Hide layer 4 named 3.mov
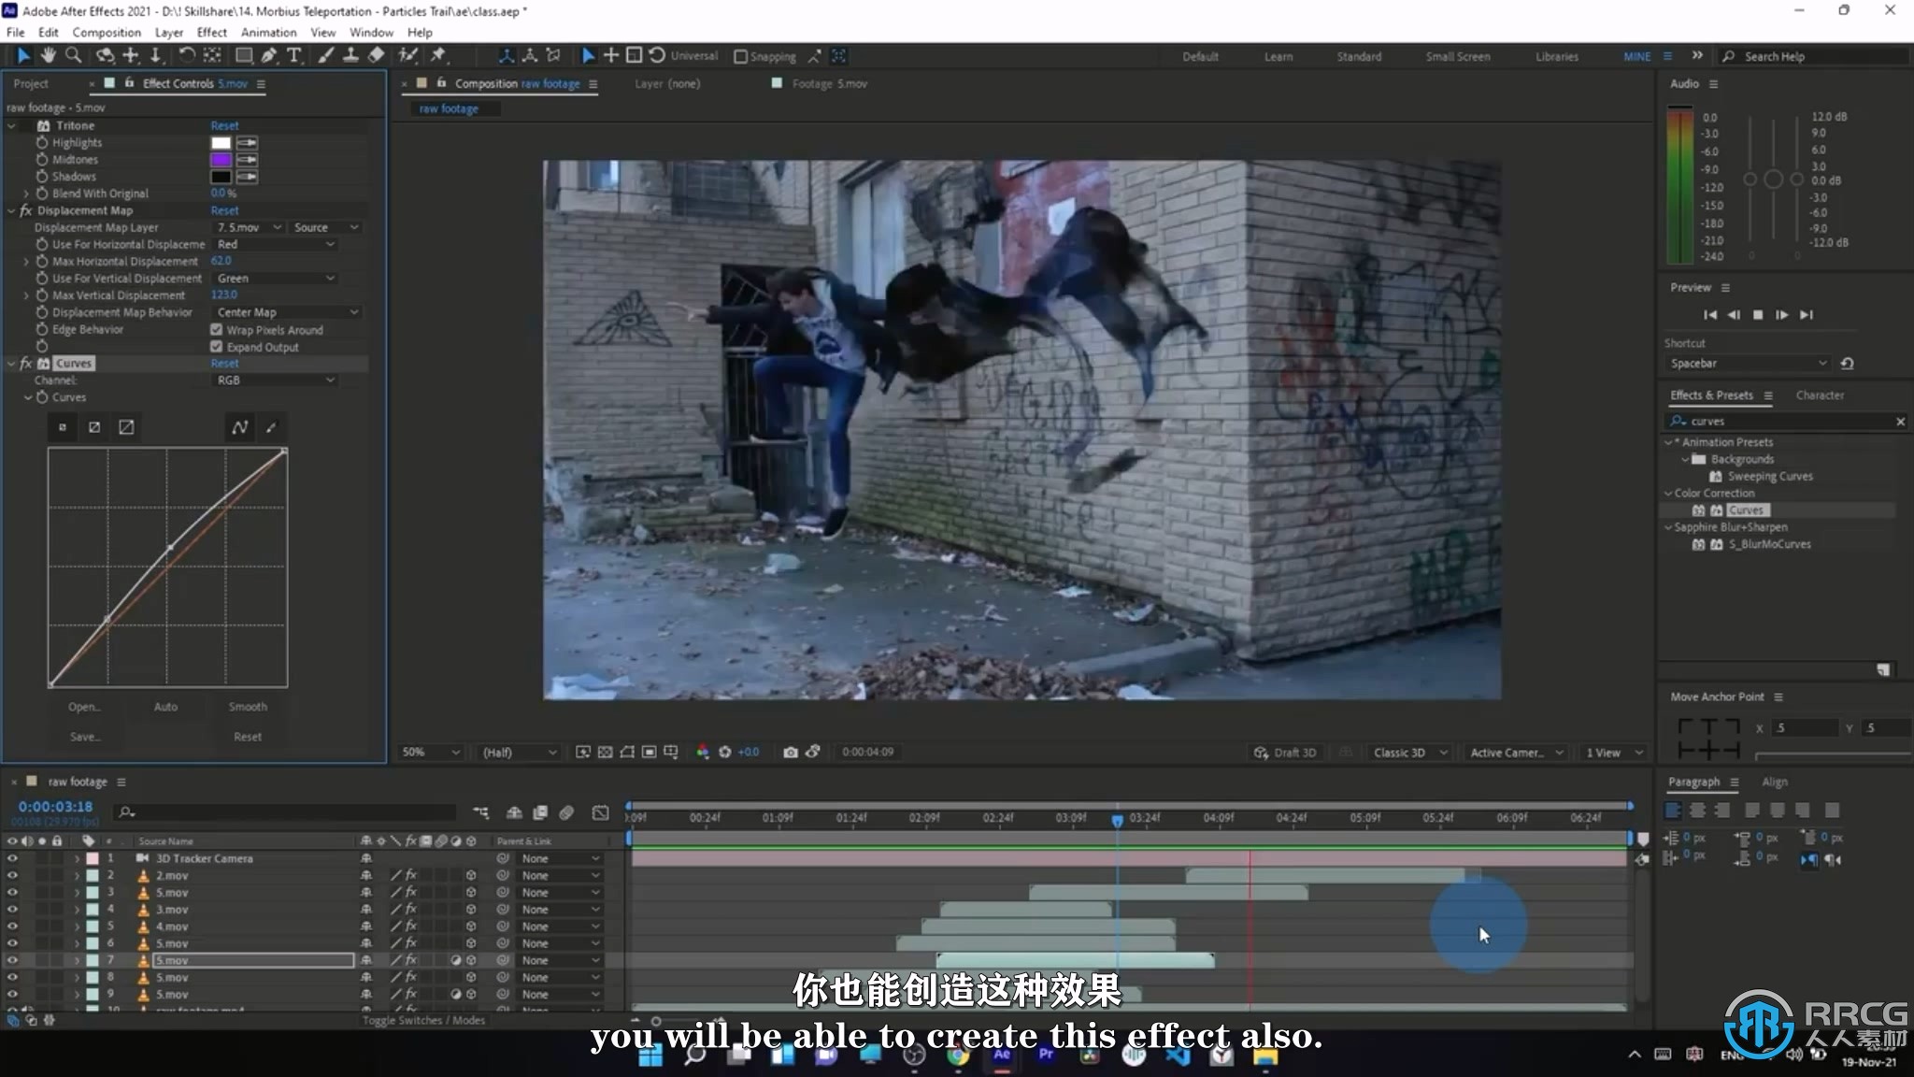The width and height of the screenshot is (1914, 1077). pos(12,910)
